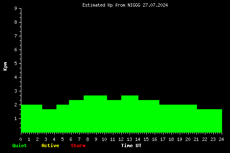This screenshot has width=230, height=153.
Task: Click the number 5 on the Kp axis
Action: (16, 63)
